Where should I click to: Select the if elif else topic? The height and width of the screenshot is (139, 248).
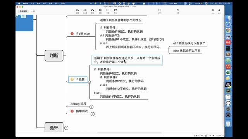pyautogui.click(x=83, y=34)
